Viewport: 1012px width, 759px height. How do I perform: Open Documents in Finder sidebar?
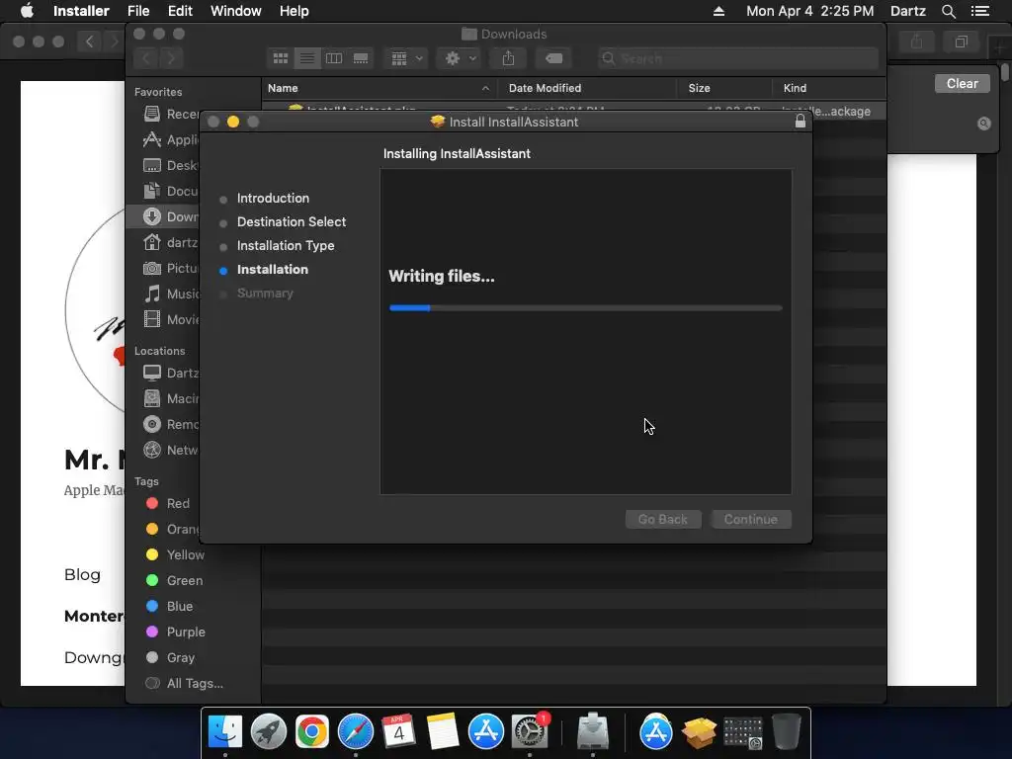click(170, 191)
